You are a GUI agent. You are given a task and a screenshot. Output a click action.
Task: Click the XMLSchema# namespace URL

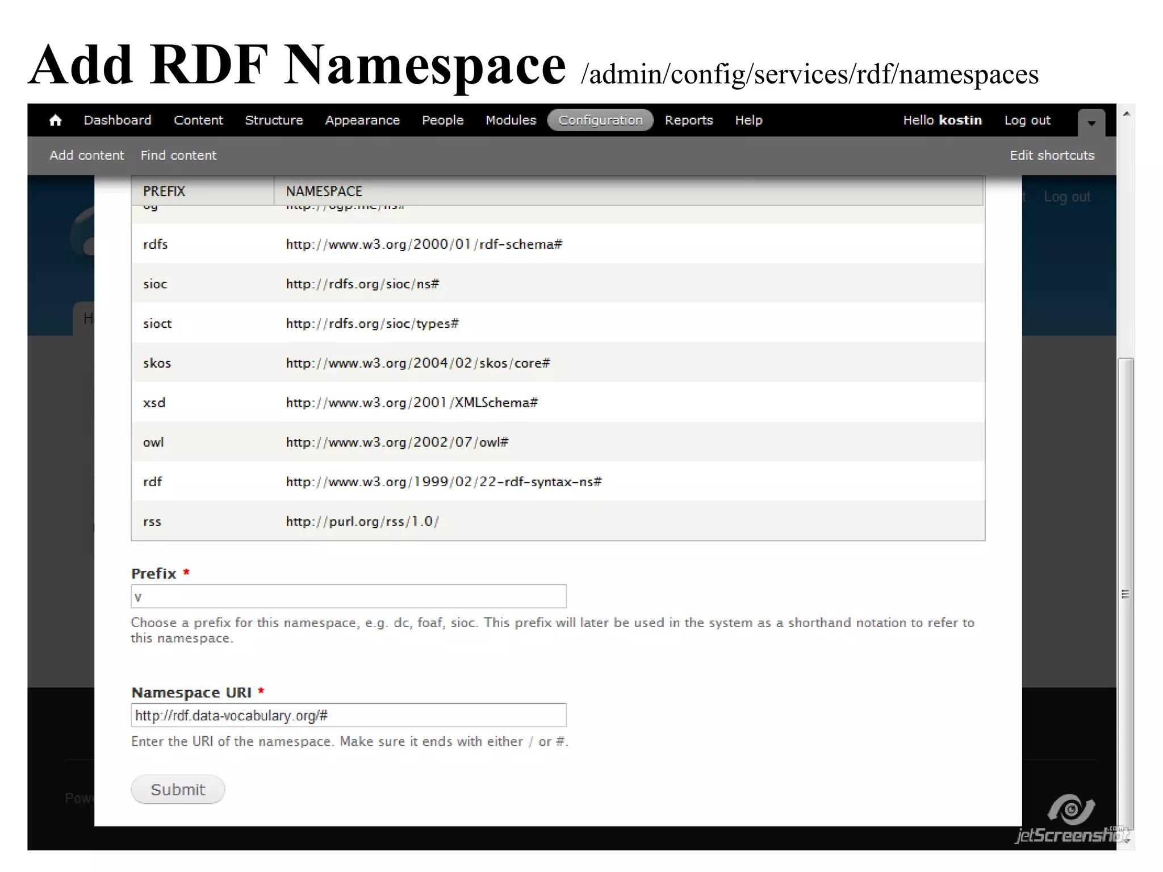412,403
